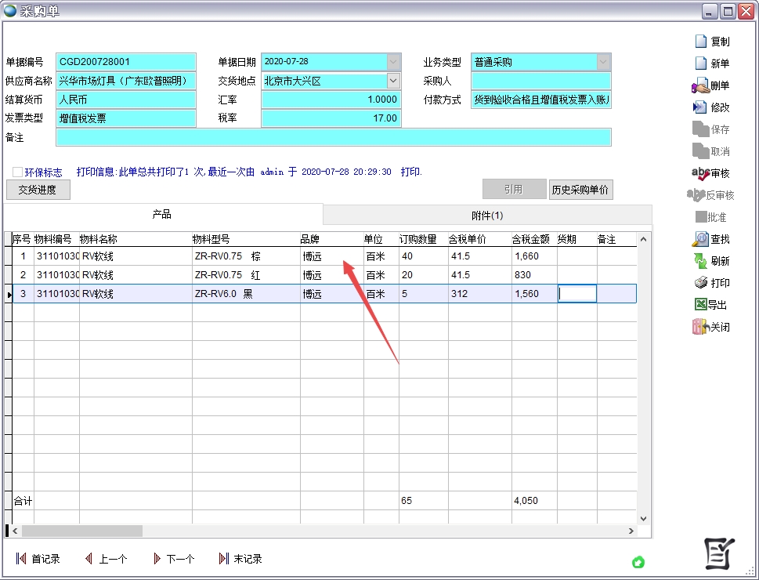Open search using 查找 icon
759x580 pixels.
tap(700, 239)
